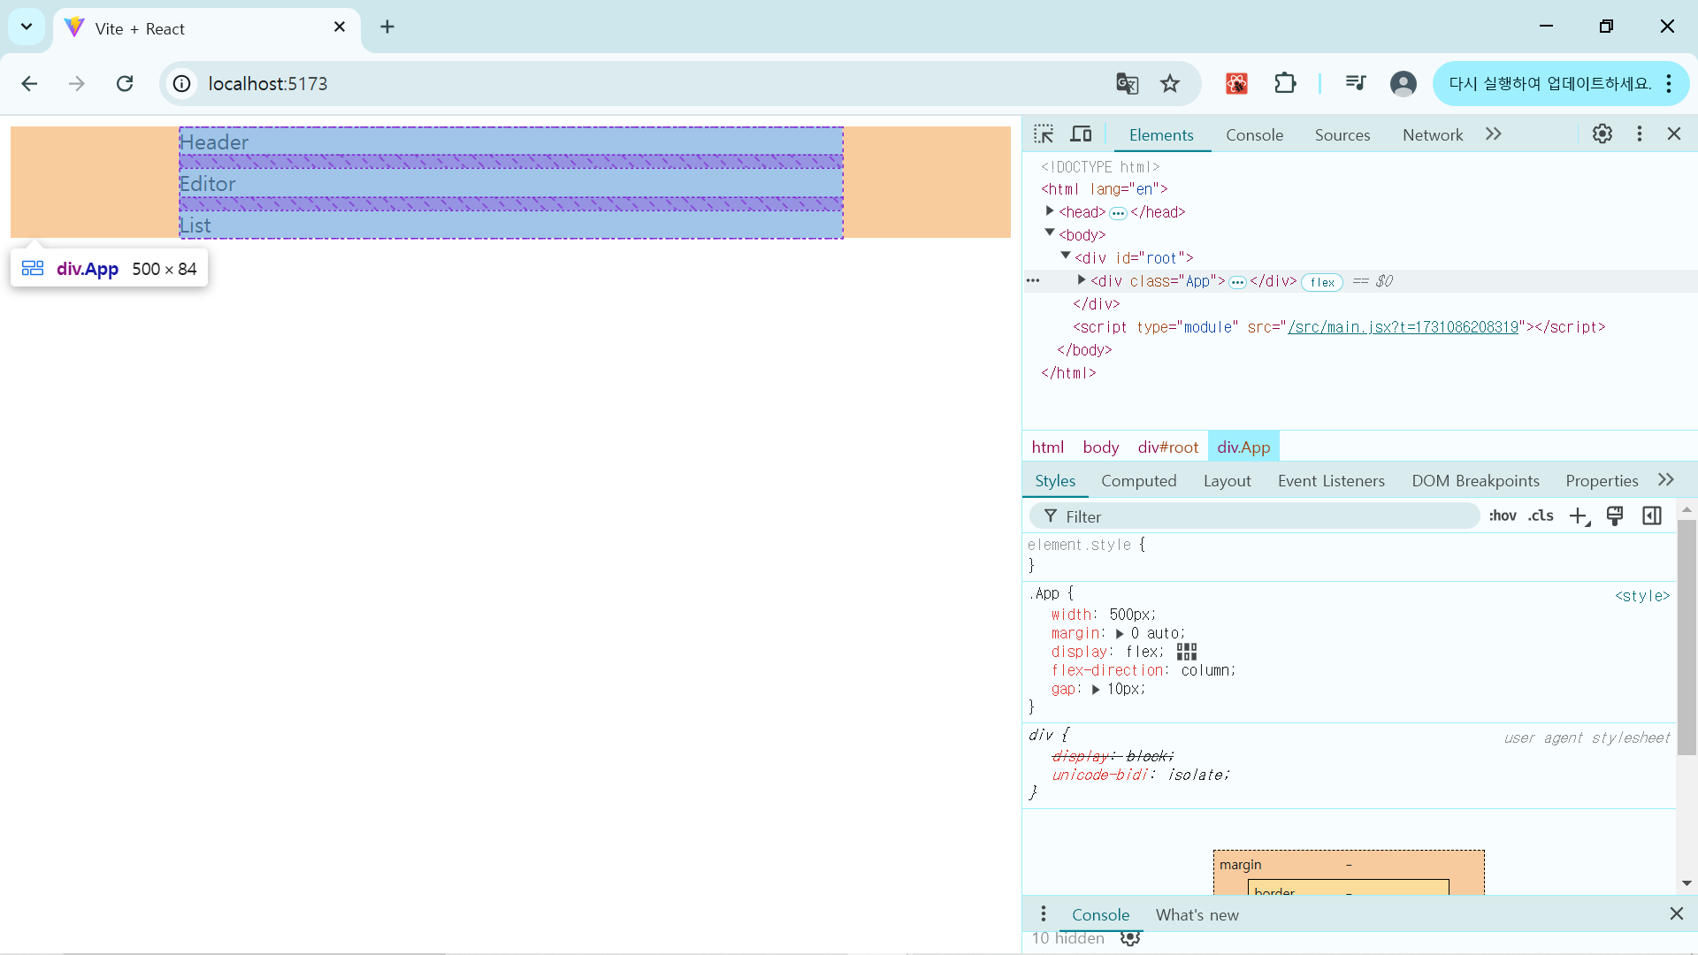Viewport: 1698px width, 955px height.
Task: Reload the localhost page
Action: [125, 83]
